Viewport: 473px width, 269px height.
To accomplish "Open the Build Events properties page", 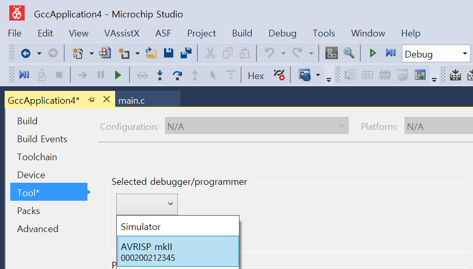I will [x=42, y=139].
